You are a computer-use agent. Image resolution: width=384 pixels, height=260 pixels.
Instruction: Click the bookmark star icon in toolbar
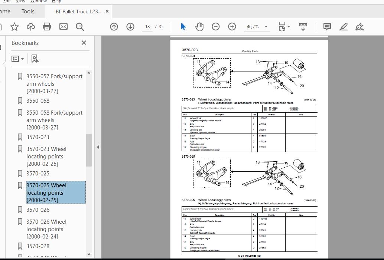(14, 27)
